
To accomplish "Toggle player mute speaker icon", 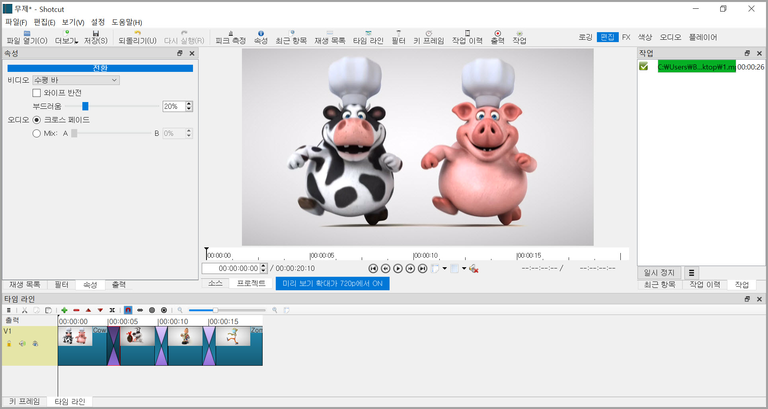I will coord(474,269).
